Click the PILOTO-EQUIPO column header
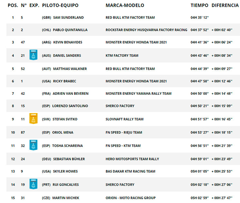The image size is (240, 203). (60, 5)
